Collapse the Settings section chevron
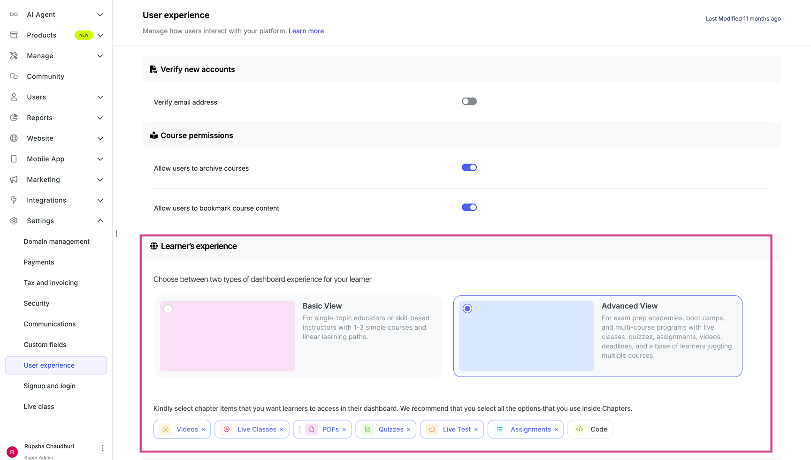Viewport: 811px width, 460px height. [x=100, y=221]
